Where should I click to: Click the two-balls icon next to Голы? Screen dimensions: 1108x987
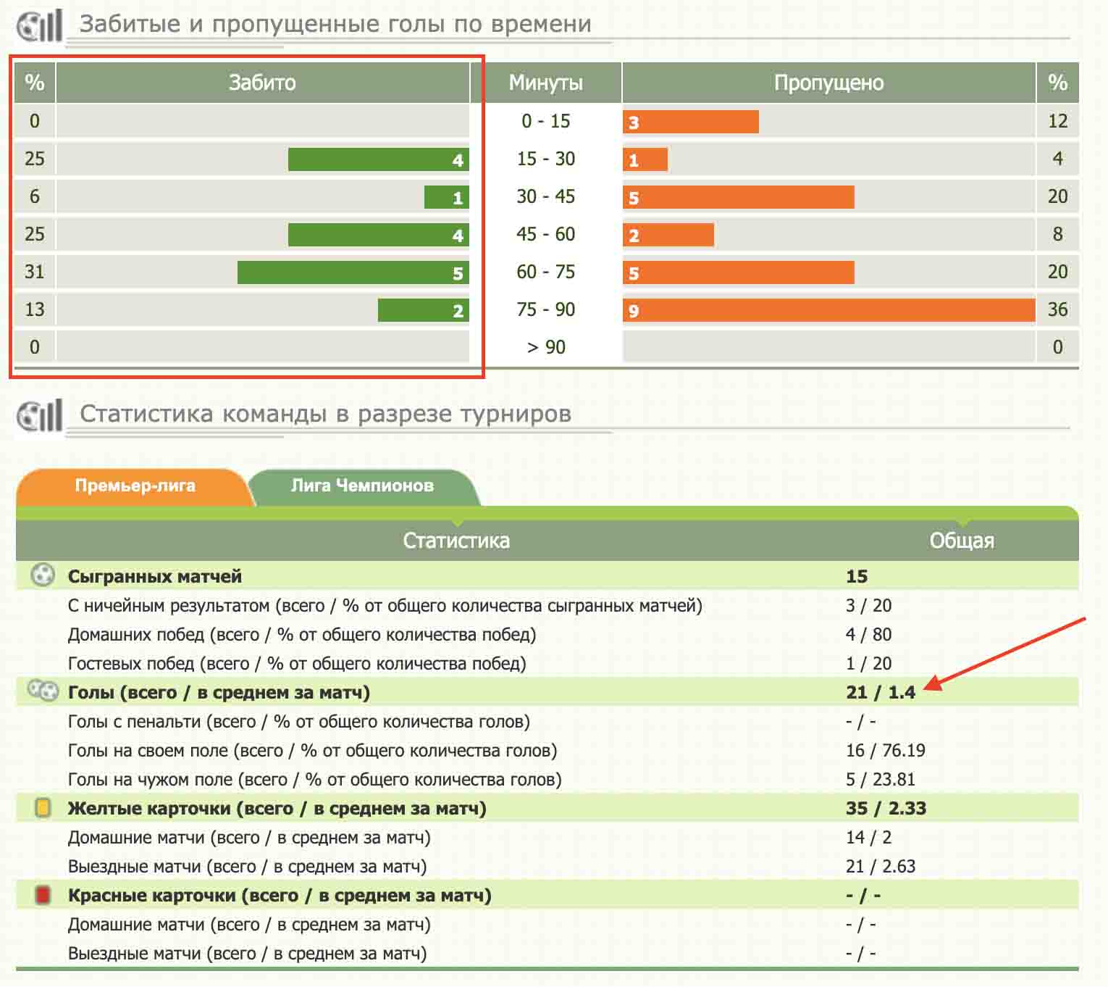43,691
